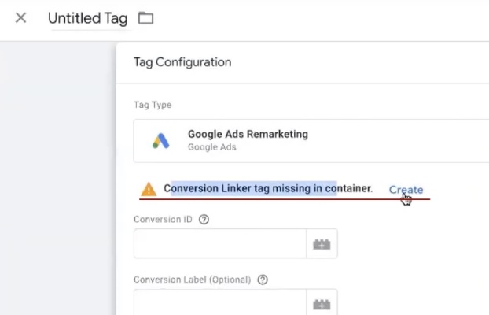Close the Untitled Tag editor
The height and width of the screenshot is (315, 489).
(20, 17)
